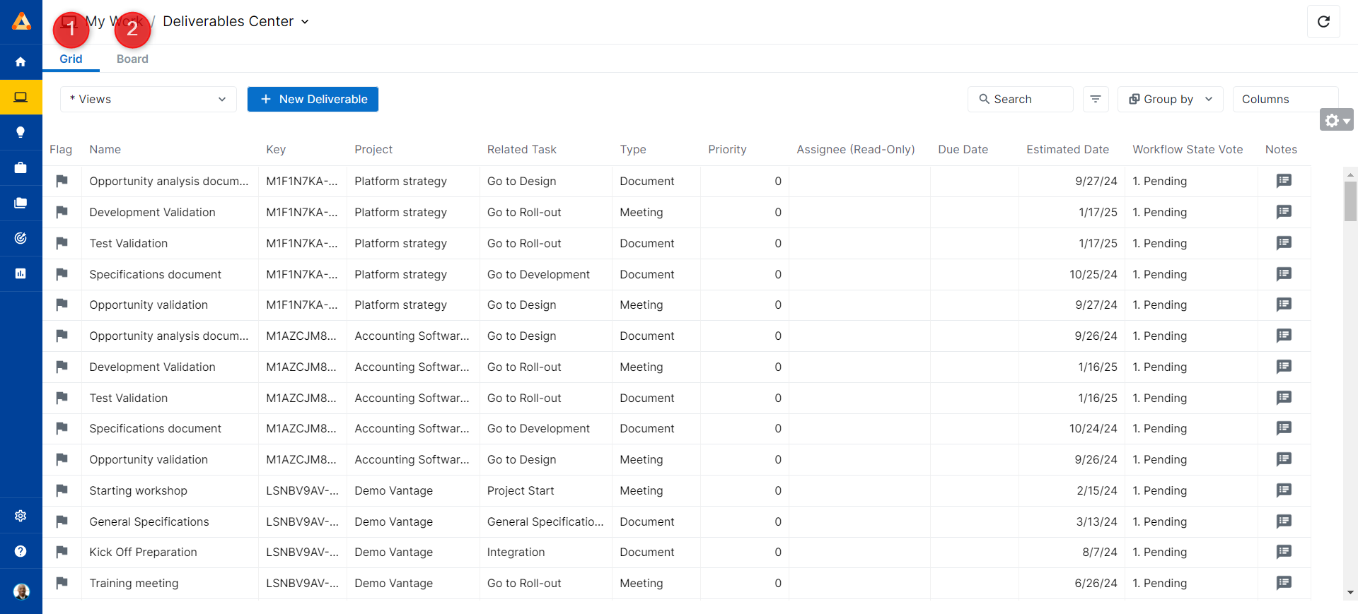Click the Home icon in the sidebar
The image size is (1358, 614).
[21, 62]
